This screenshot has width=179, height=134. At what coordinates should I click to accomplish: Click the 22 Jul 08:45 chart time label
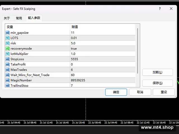click(127, 123)
